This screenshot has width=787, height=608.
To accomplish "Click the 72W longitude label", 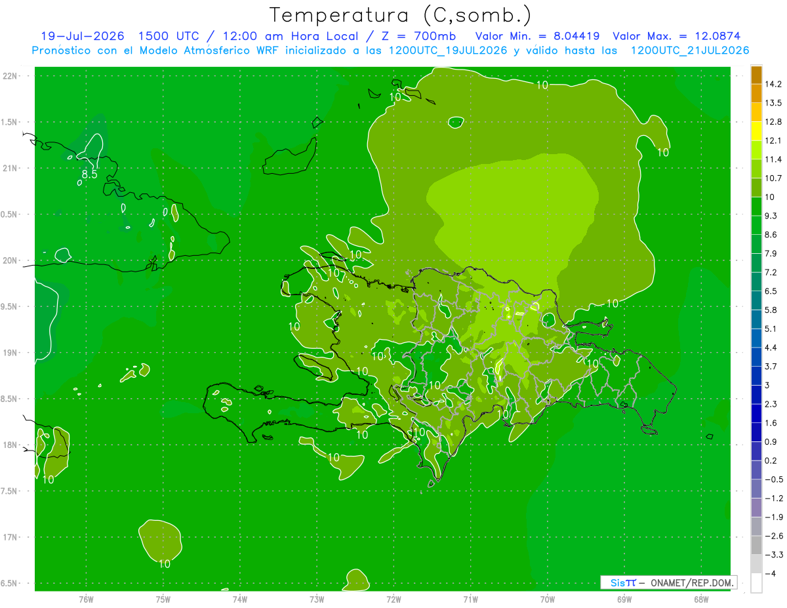I will 394,599.
